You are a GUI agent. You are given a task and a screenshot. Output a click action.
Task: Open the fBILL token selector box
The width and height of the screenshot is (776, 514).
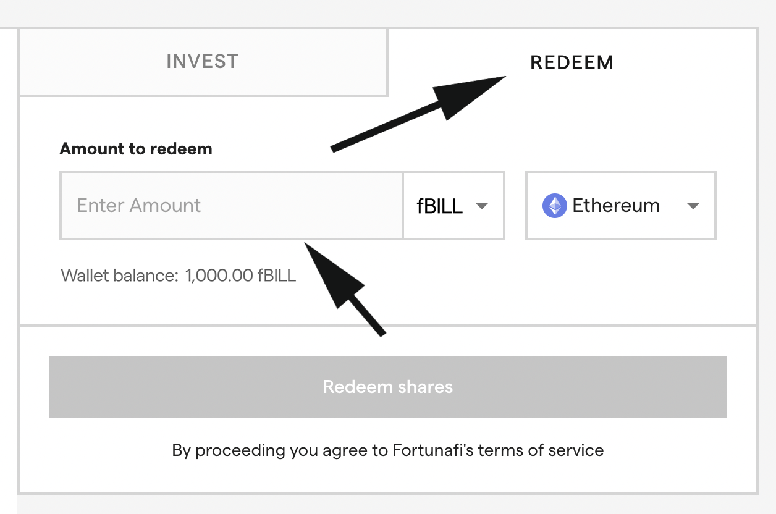coord(453,206)
